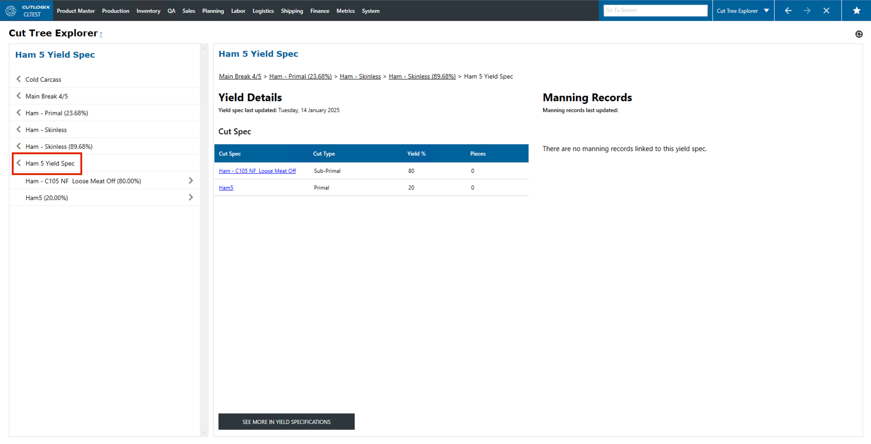
Task: Click the CutLogix logo icon
Action: point(11,10)
